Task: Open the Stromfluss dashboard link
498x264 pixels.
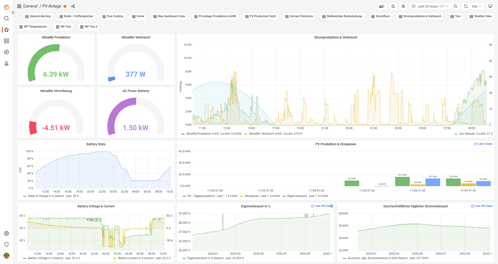Action: 380,16
